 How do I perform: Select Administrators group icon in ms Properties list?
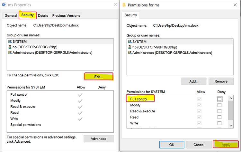(x=10, y=52)
